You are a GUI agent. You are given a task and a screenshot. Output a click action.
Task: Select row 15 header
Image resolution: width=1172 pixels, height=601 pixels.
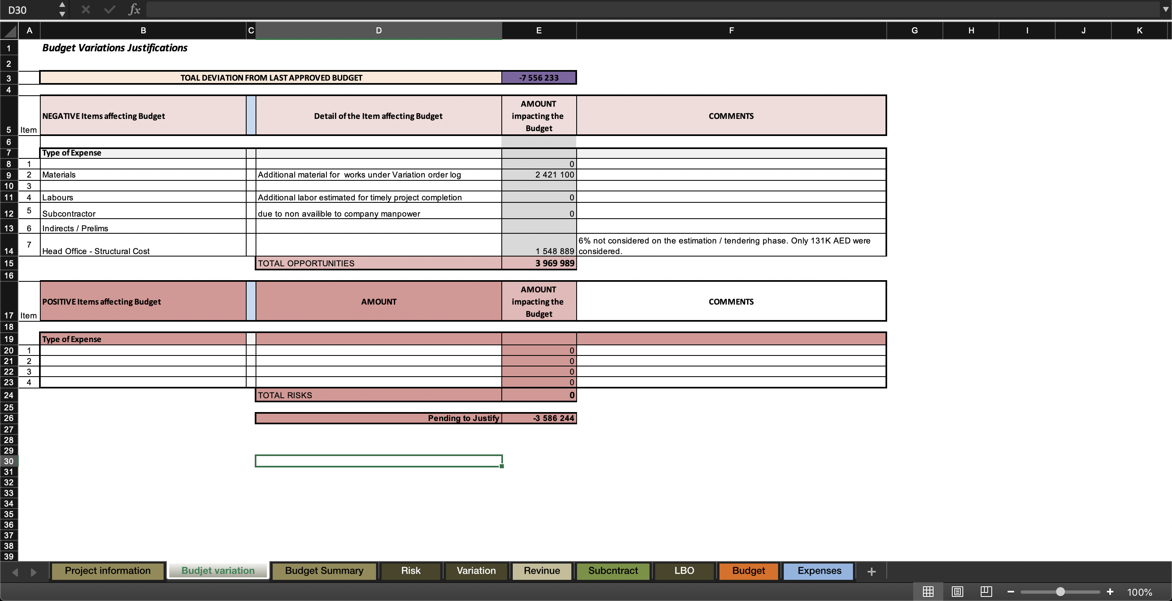coord(9,263)
